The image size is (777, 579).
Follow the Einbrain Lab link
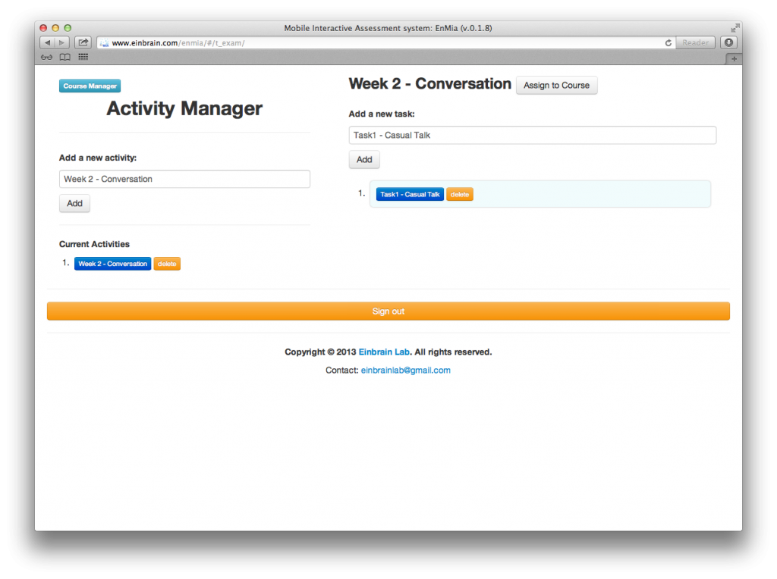click(384, 352)
